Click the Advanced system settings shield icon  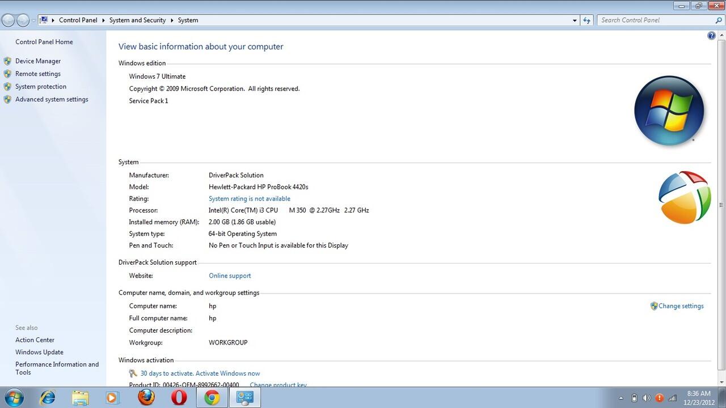pyautogui.click(x=7, y=99)
